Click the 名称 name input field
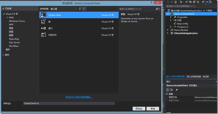 tap(69, 103)
